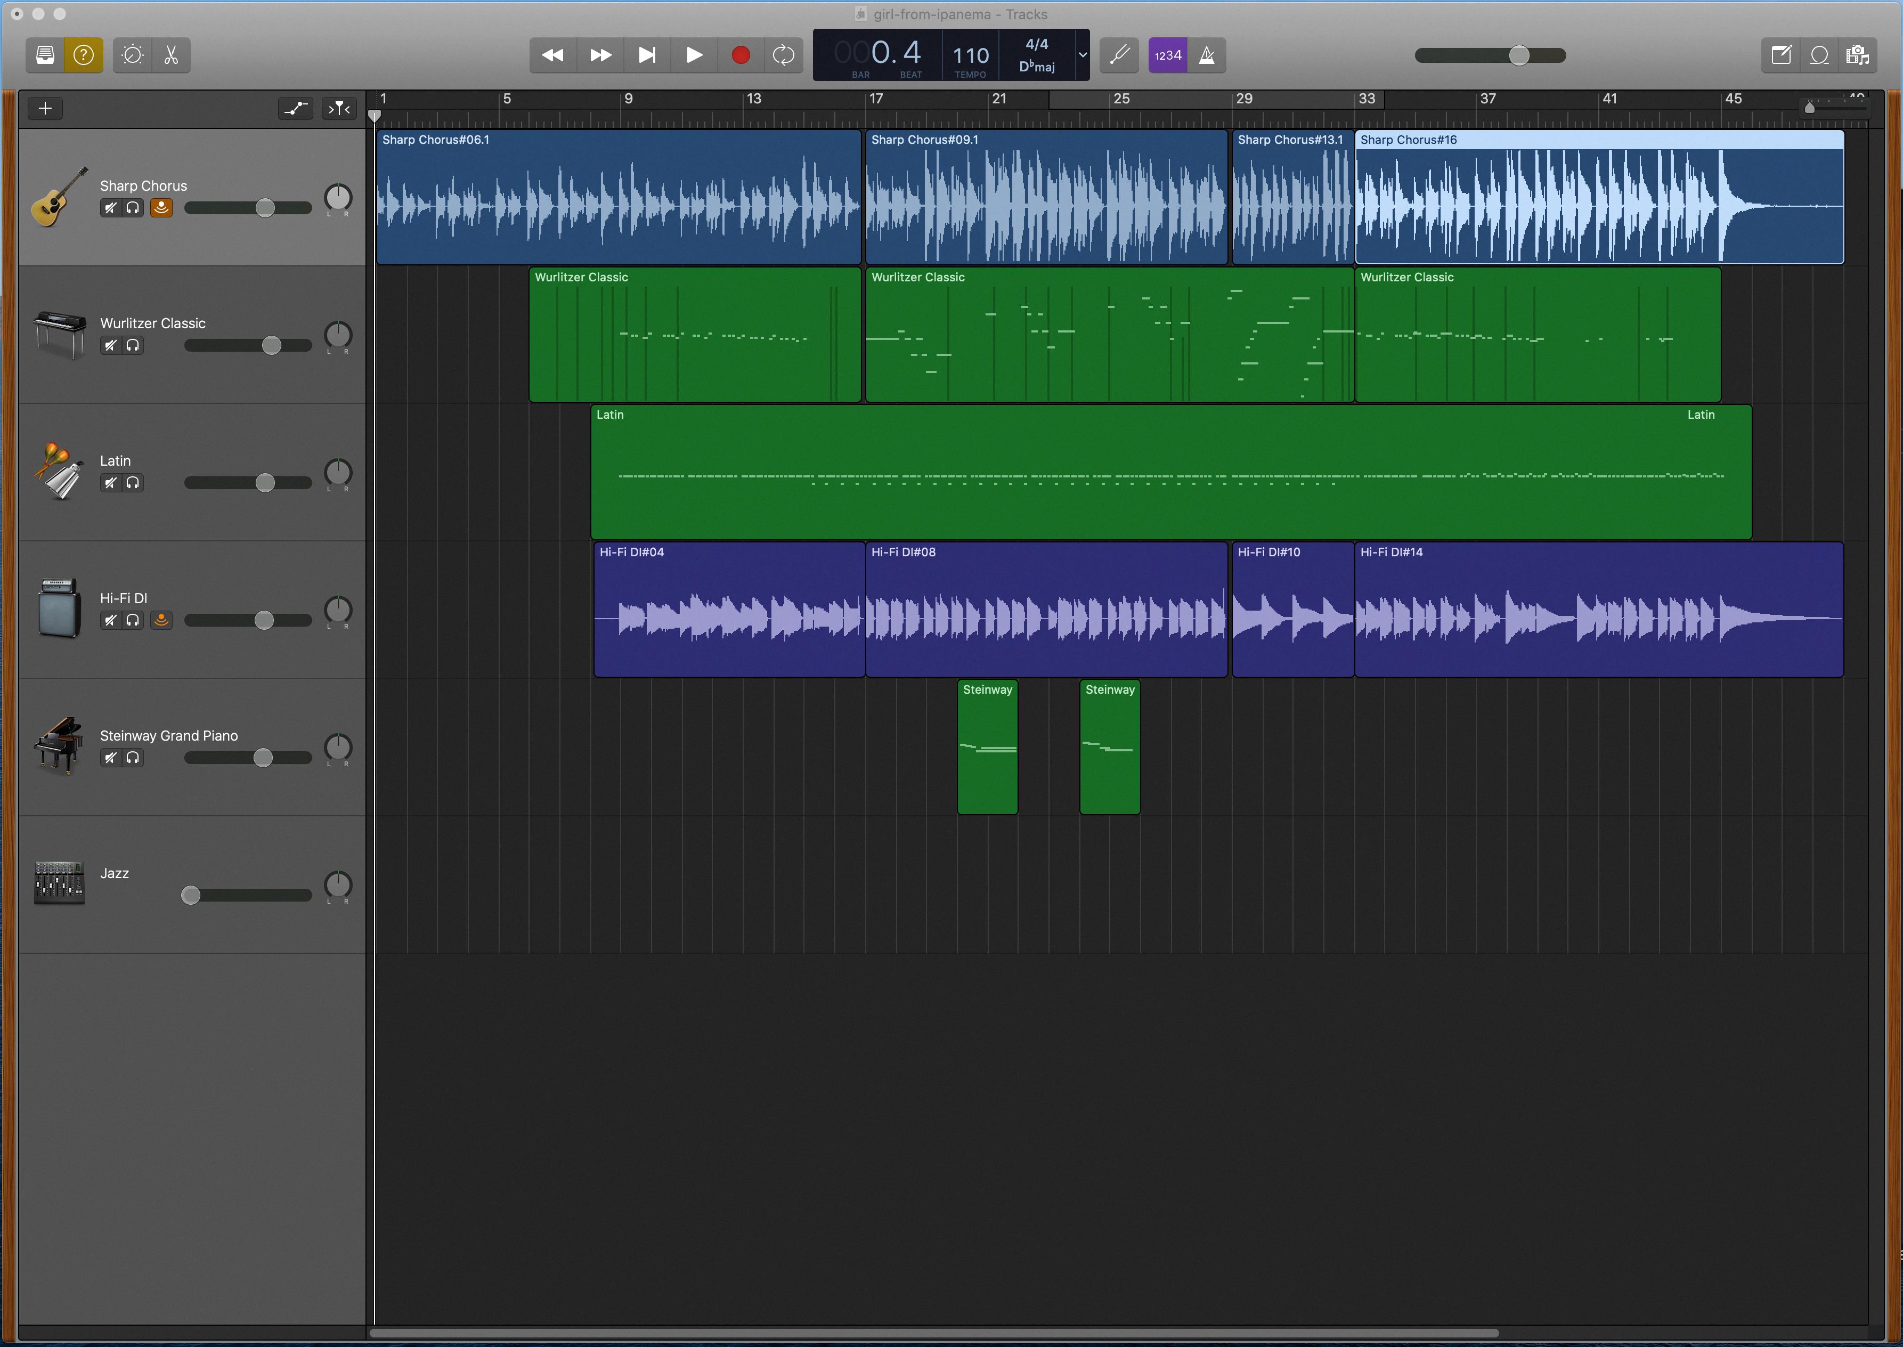Screen dimensions: 1903x1347
Task: Select the Sharp Chorus#16 audio region
Action: (x=1599, y=197)
